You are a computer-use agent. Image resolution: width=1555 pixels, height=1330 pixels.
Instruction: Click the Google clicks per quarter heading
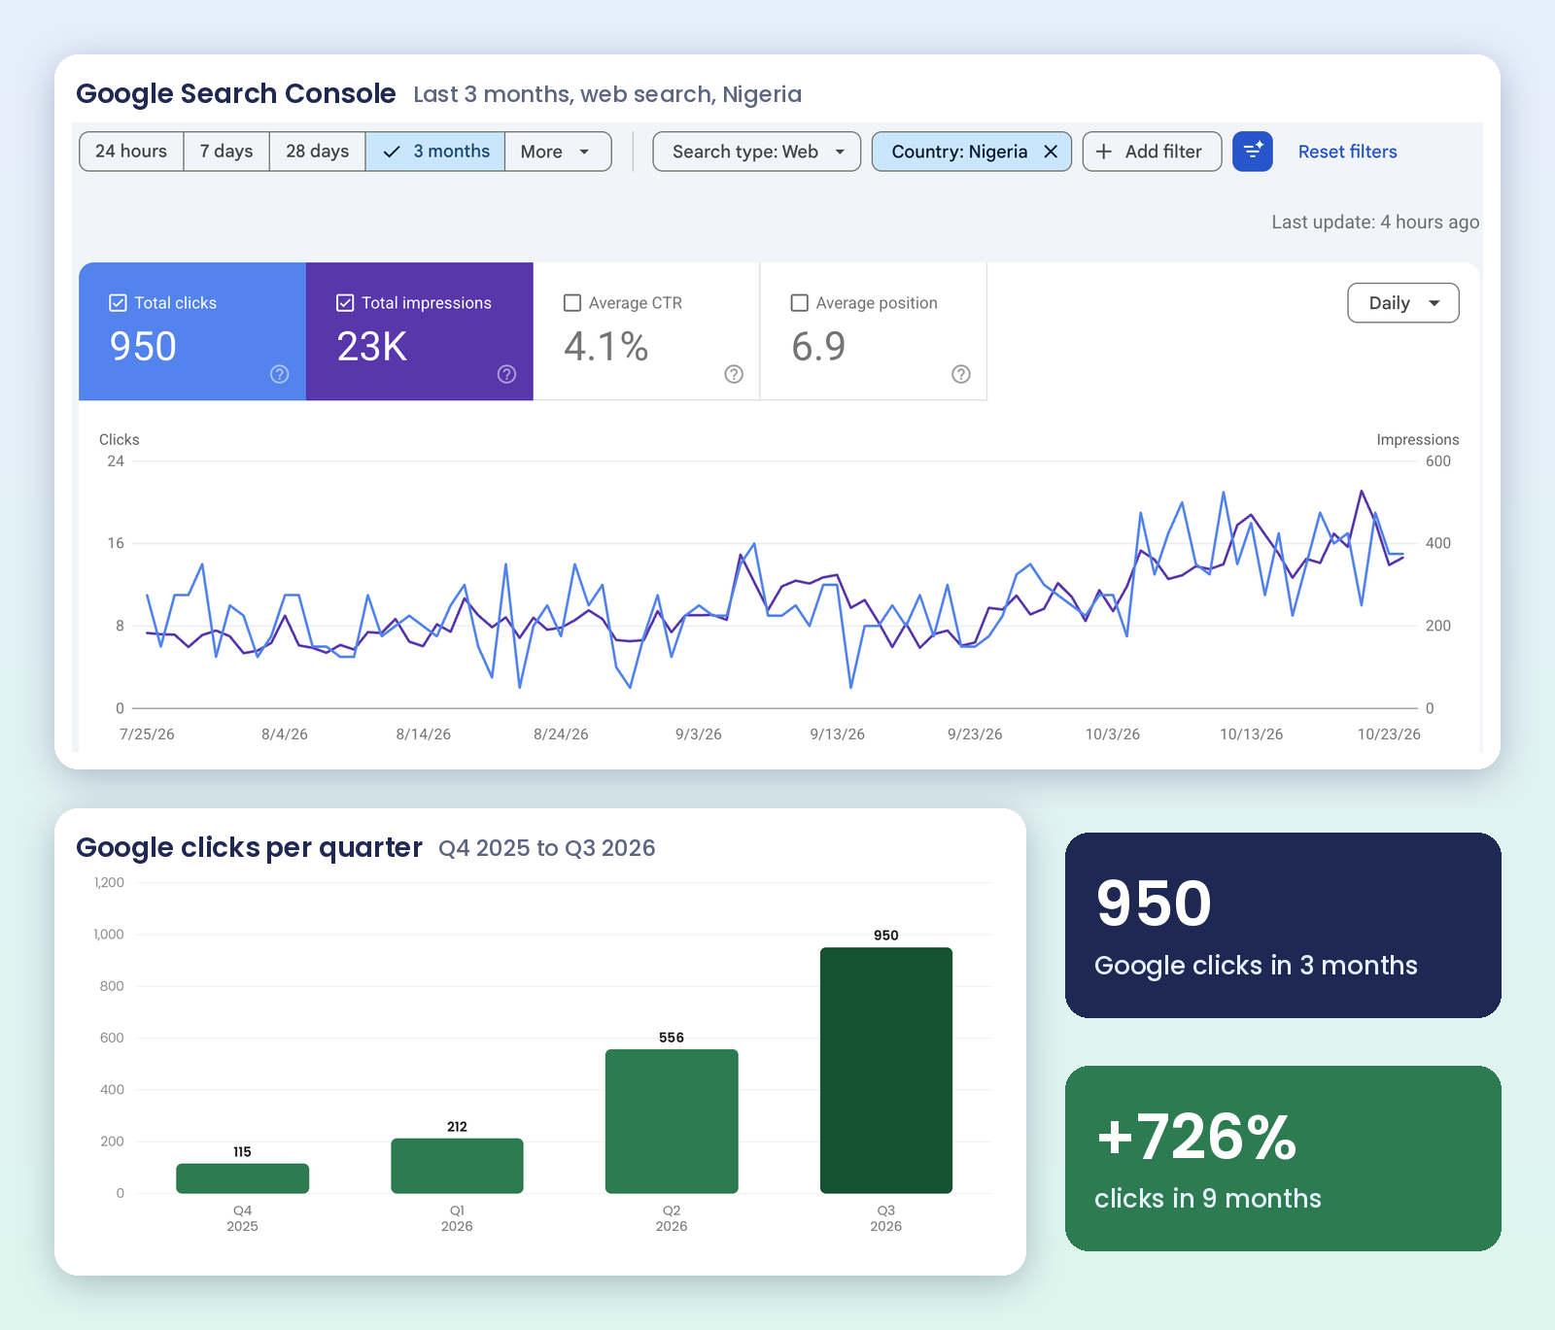point(249,847)
